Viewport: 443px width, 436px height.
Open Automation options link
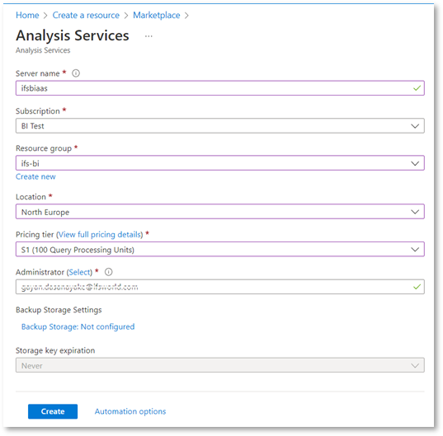tap(130, 411)
